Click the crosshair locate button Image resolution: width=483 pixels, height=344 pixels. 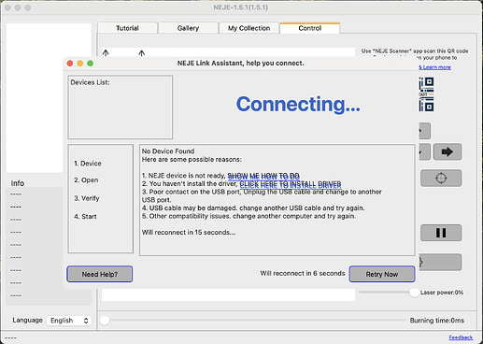(441, 179)
